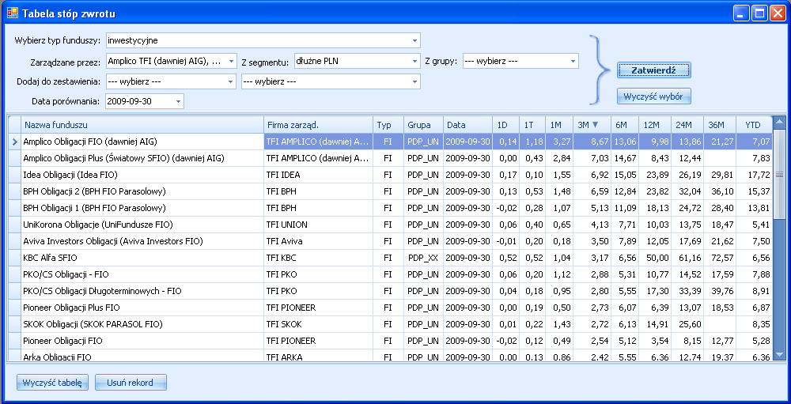Screen dimensions: 791x404
Task: Click the table scrollbar down arrow
Action: click(x=779, y=354)
